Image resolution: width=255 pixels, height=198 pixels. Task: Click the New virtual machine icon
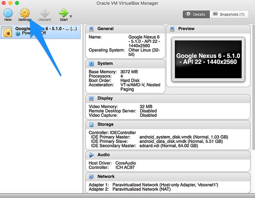pos(8,13)
